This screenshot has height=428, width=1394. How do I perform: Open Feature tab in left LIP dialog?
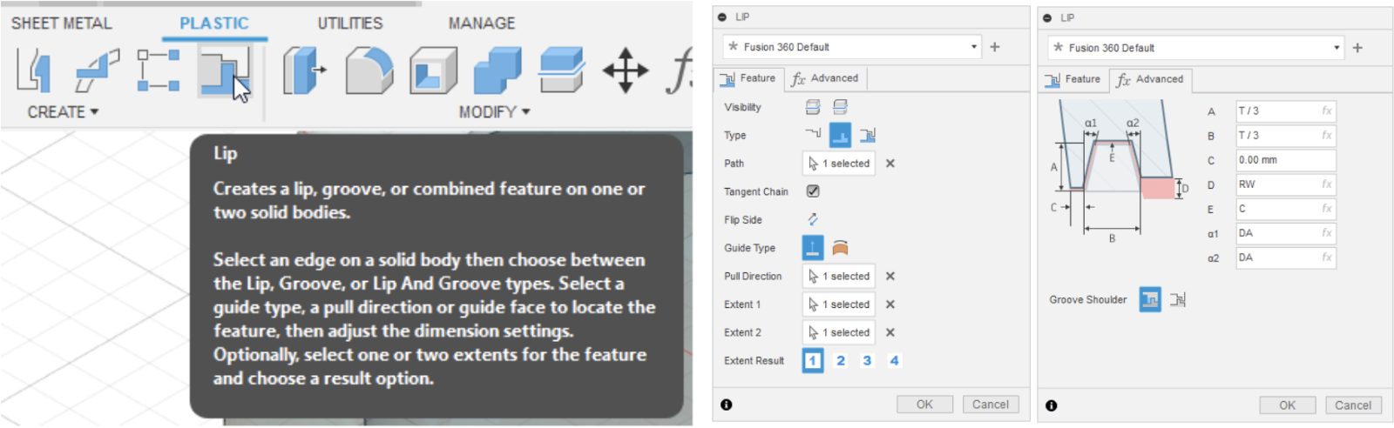point(748,78)
